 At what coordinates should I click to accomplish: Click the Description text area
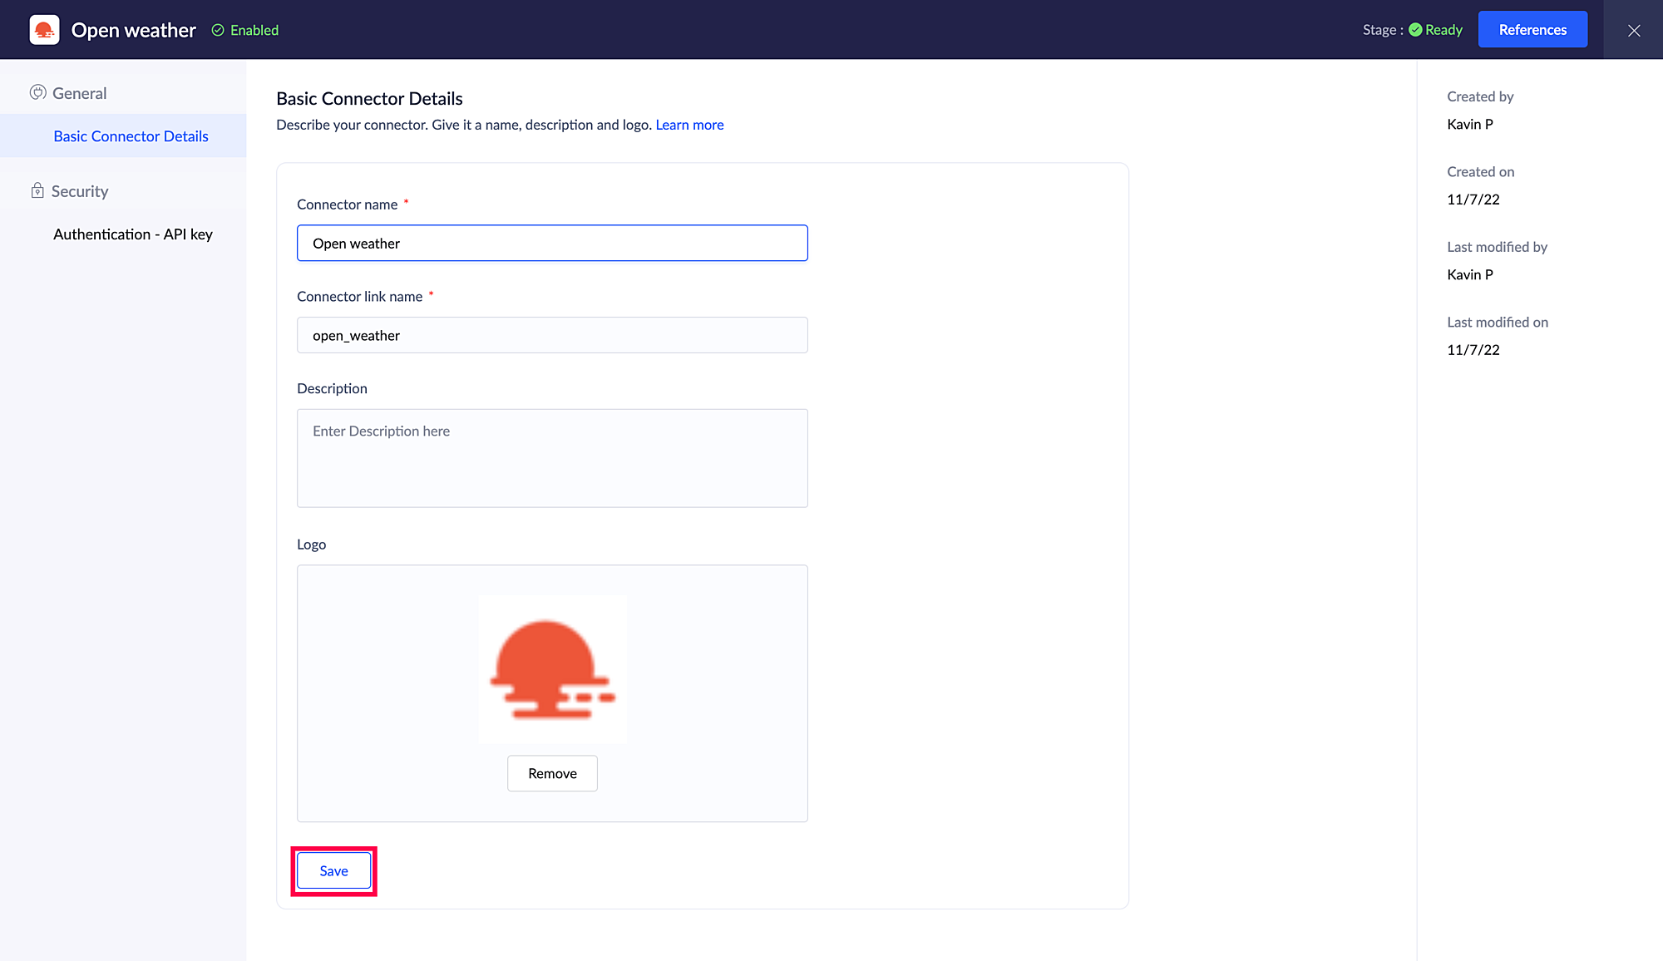[x=552, y=458]
